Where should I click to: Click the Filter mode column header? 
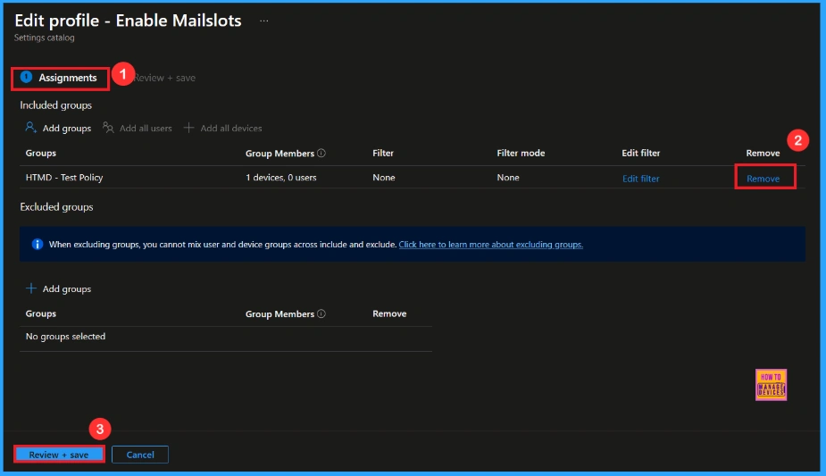coord(521,154)
